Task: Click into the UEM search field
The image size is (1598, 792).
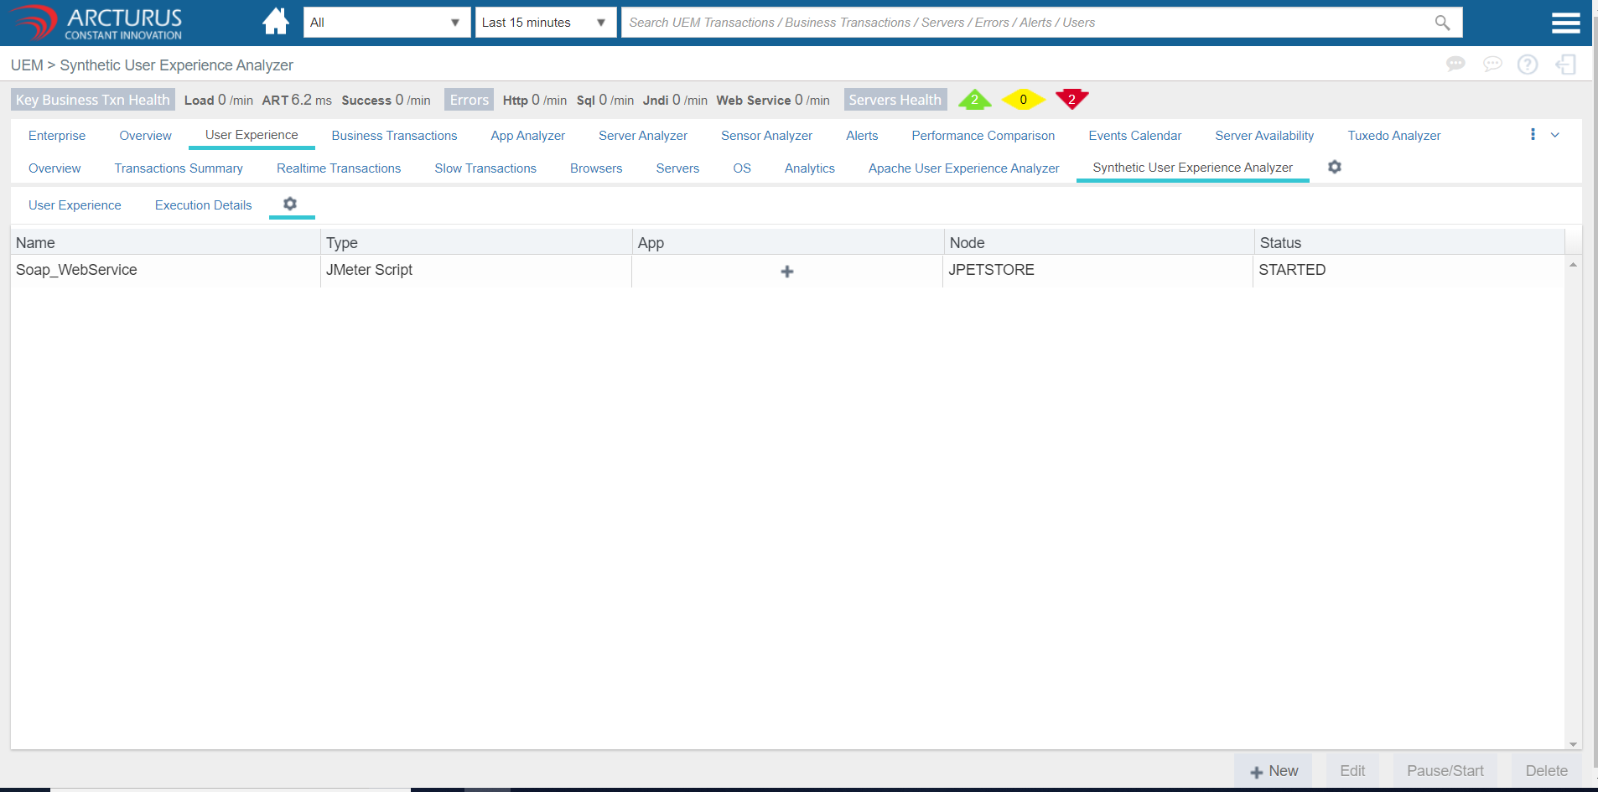Action: click(1023, 23)
